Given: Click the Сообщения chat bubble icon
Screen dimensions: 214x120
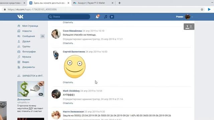Looking at the screenshot, I should pos(19,36).
